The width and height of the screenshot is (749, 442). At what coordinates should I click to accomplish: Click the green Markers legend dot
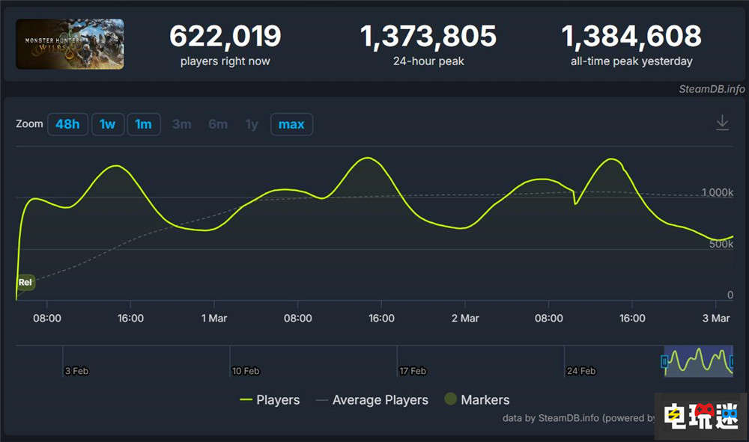(450, 399)
